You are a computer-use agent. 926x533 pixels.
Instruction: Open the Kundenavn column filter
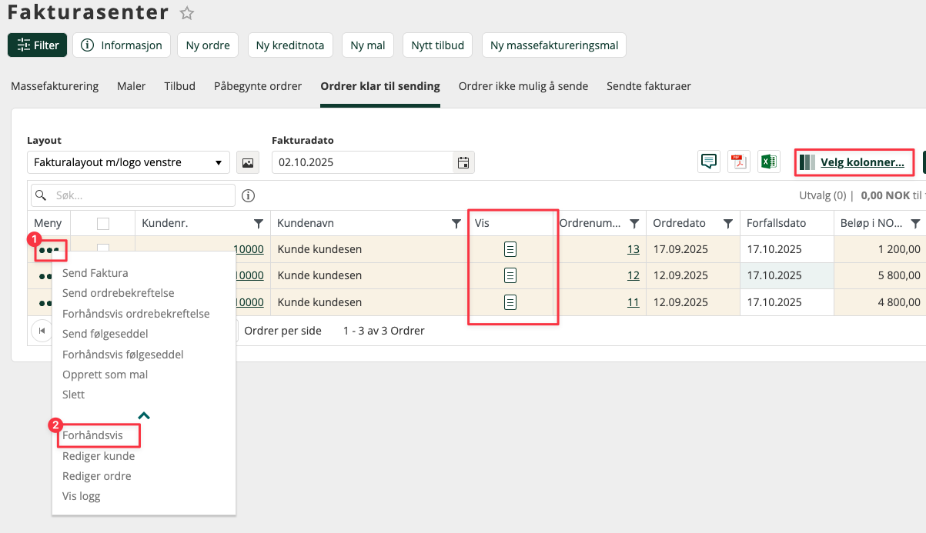point(456,224)
